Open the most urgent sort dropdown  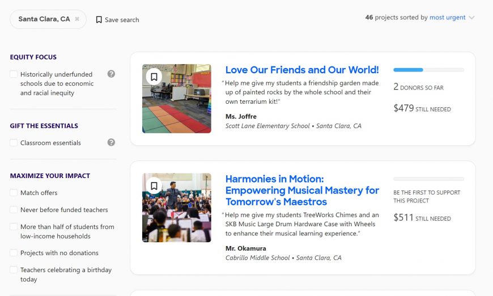(x=447, y=18)
